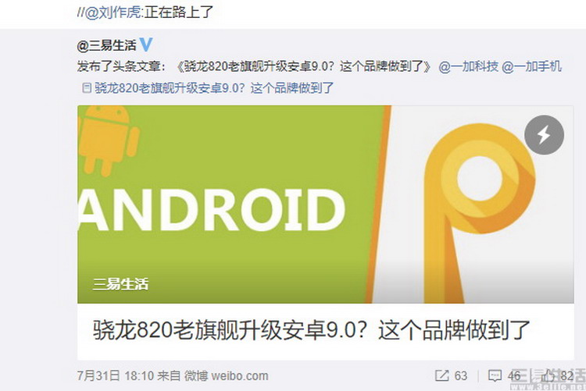Viewport: 586px width, 391px height.
Task: Open the @一加手机 mention
Action: [x=531, y=66]
